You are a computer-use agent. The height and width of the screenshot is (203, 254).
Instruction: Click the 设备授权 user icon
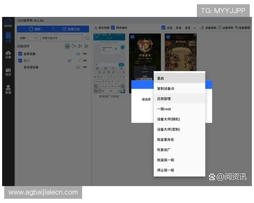[x=202, y=27]
